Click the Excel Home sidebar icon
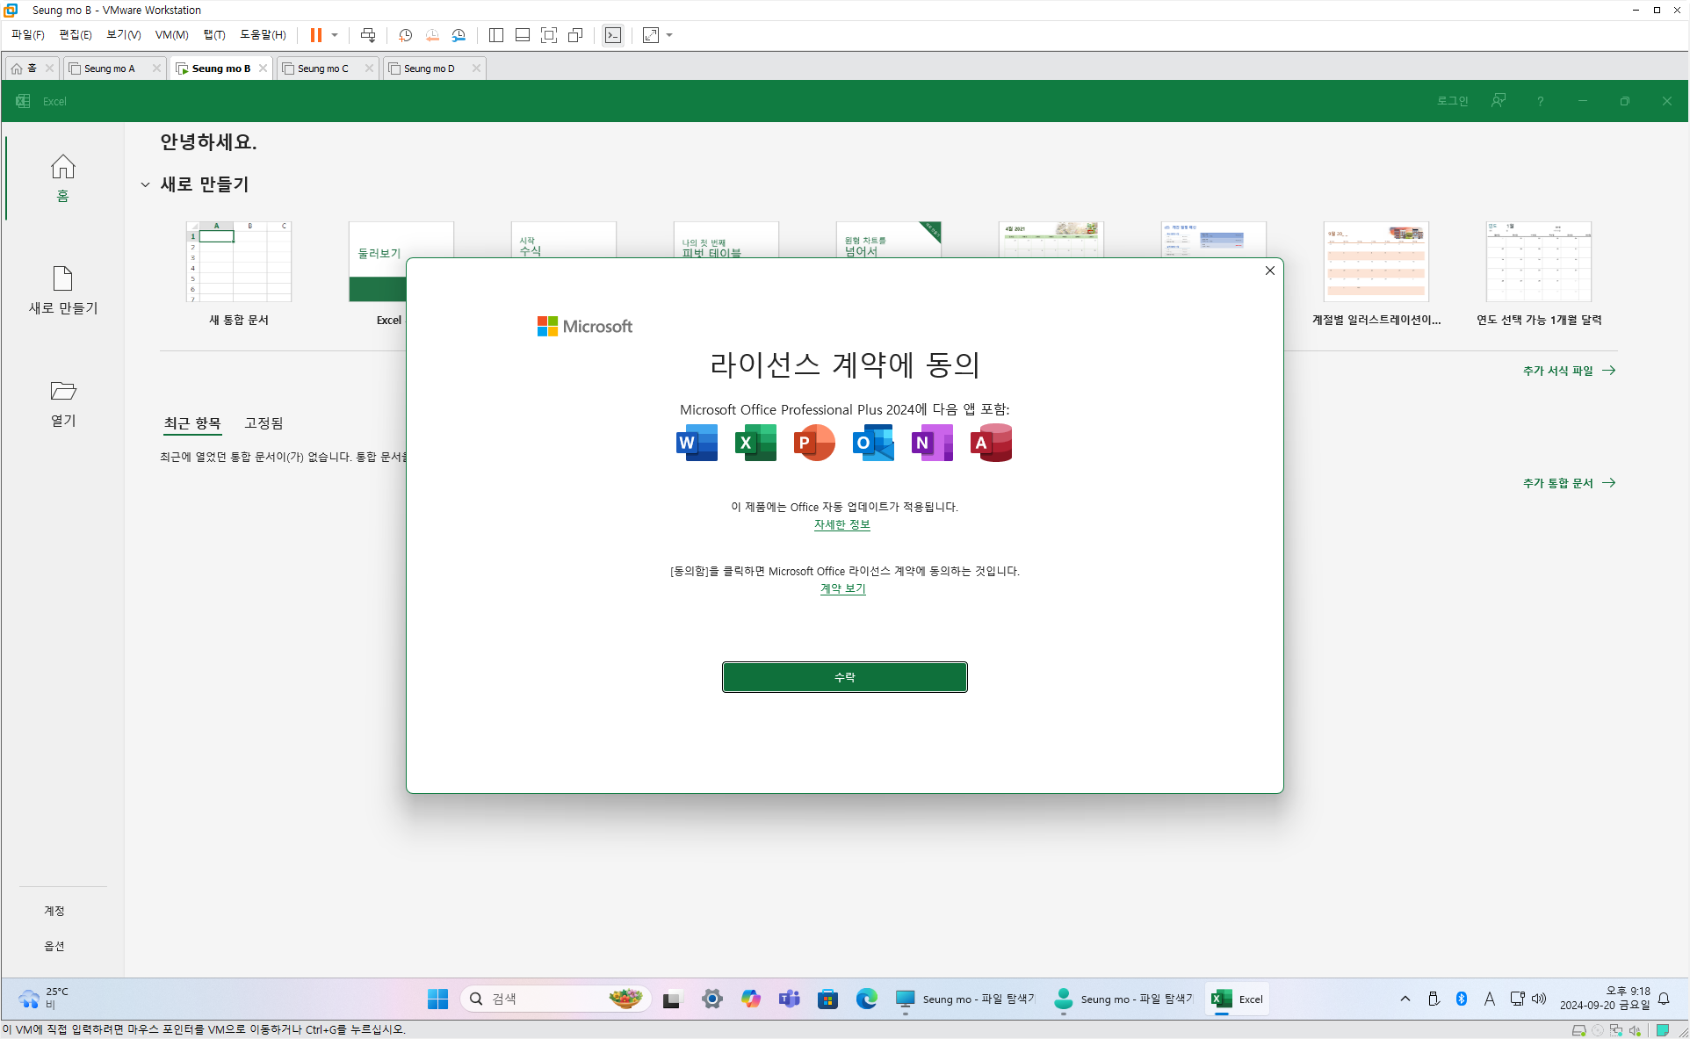 point(62,167)
